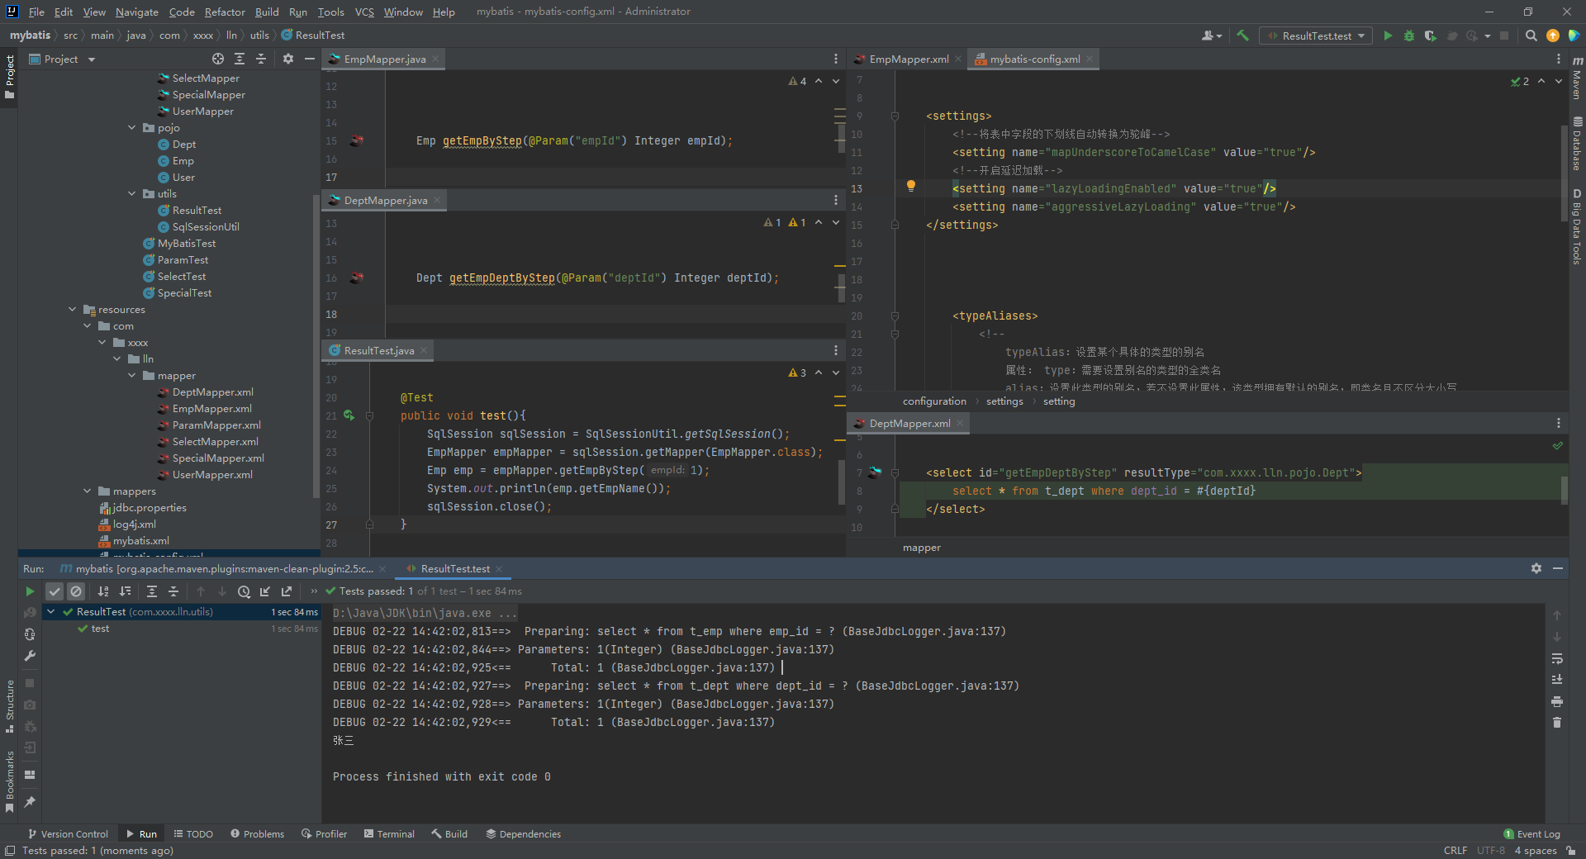Viewport: 1586px width, 859px height.
Task: Debug ResultTest.test with the bug icon
Action: (1409, 36)
